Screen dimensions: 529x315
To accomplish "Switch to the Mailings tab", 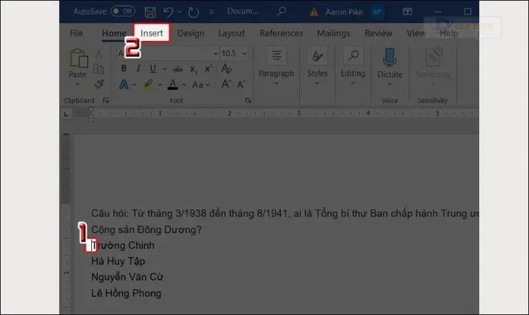I will click(333, 33).
